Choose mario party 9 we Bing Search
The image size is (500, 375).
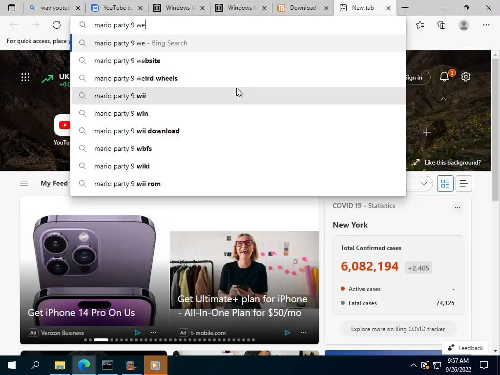coord(238,43)
